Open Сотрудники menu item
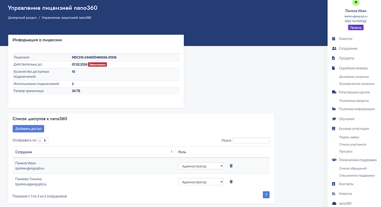The height and width of the screenshot is (207, 381). [x=348, y=49]
